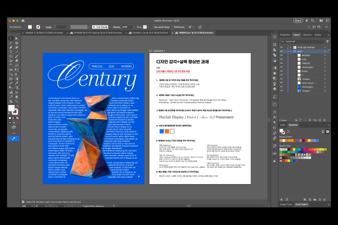
Task: Swap fill and stroke arrows
Action: [17, 106]
